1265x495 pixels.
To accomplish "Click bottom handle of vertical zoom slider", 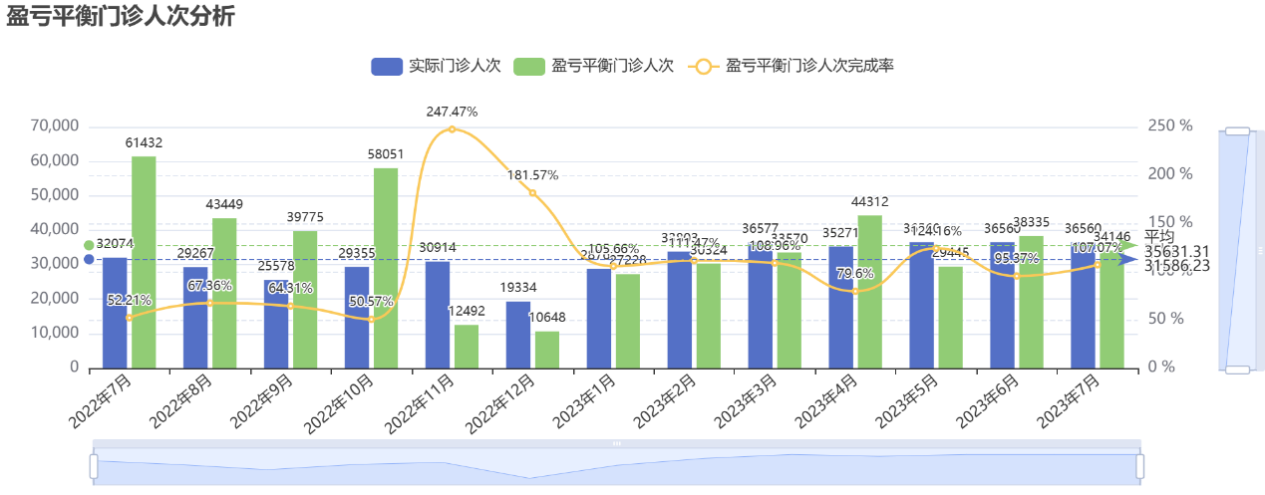I will 1237,371.
